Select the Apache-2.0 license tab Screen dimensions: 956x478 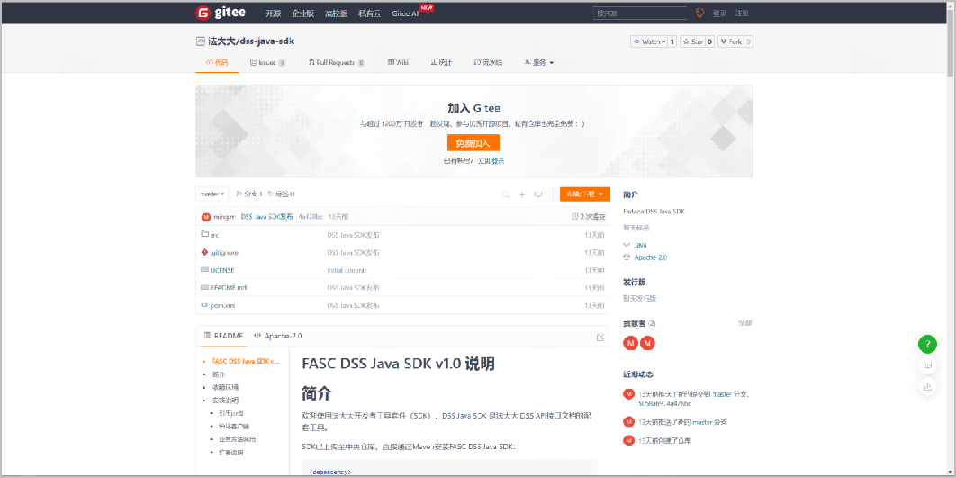[278, 336]
